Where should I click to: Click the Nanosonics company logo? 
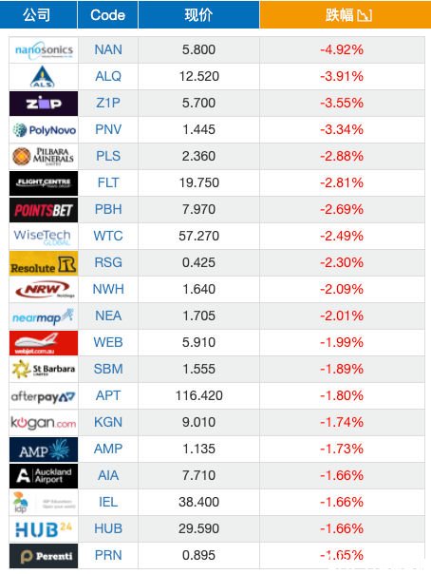(44, 50)
